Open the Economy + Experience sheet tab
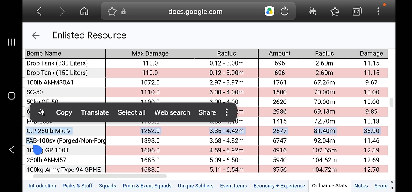Image resolution: width=412 pixels, height=192 pixels. [279, 186]
